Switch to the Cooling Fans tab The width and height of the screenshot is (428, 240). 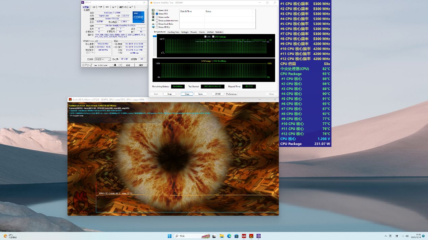pos(173,32)
